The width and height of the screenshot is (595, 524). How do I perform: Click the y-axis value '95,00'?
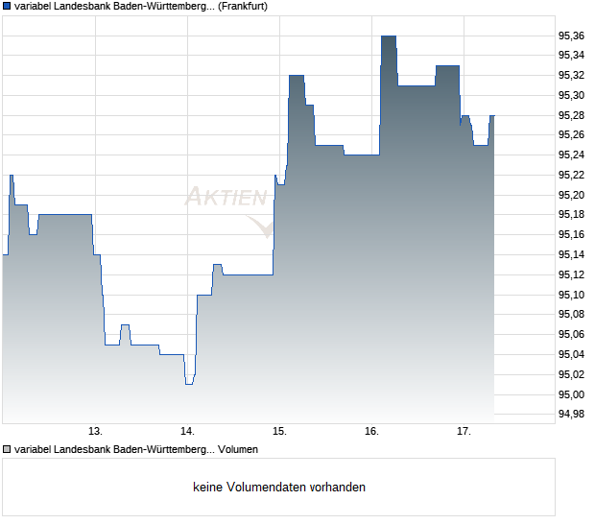(x=571, y=394)
